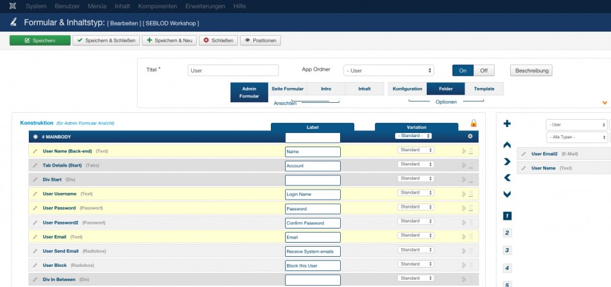Select the Seite Formular view tab
Viewport: 611px width, 287px height.
tap(288, 89)
